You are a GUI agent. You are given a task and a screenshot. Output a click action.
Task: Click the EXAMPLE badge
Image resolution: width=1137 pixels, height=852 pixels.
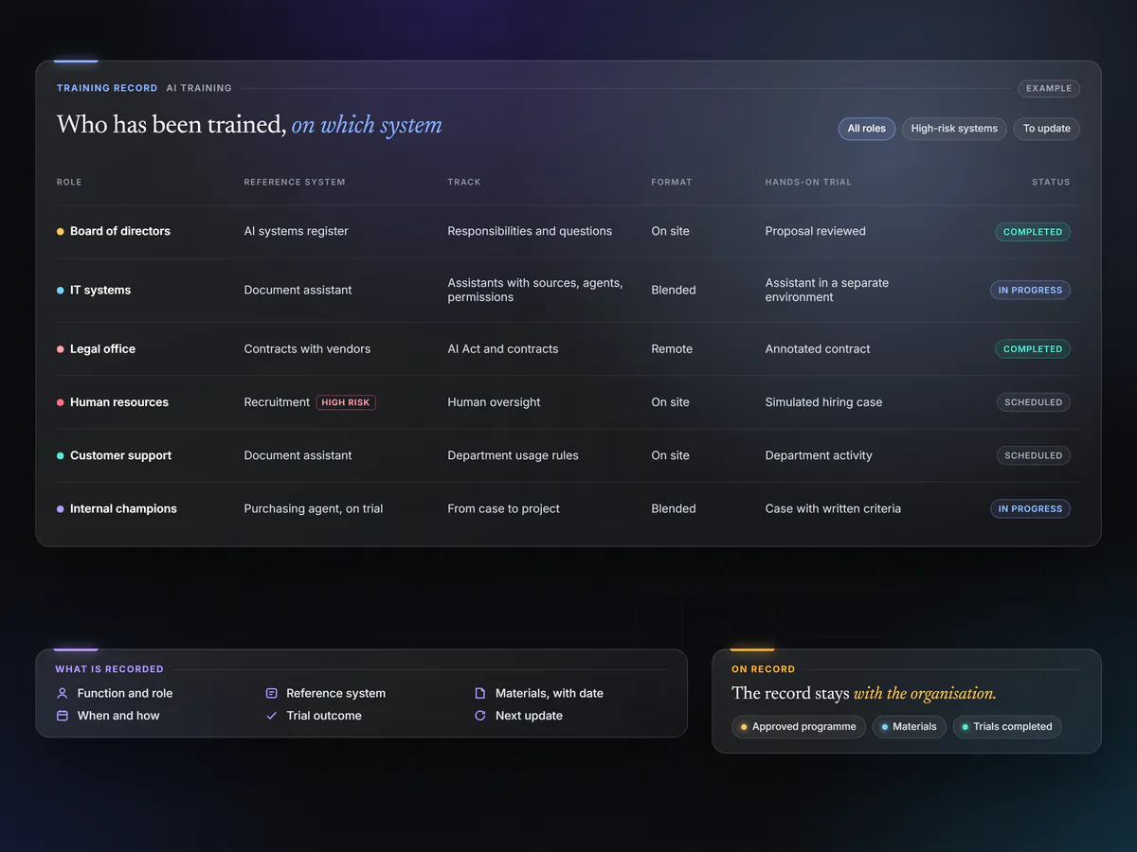point(1049,88)
